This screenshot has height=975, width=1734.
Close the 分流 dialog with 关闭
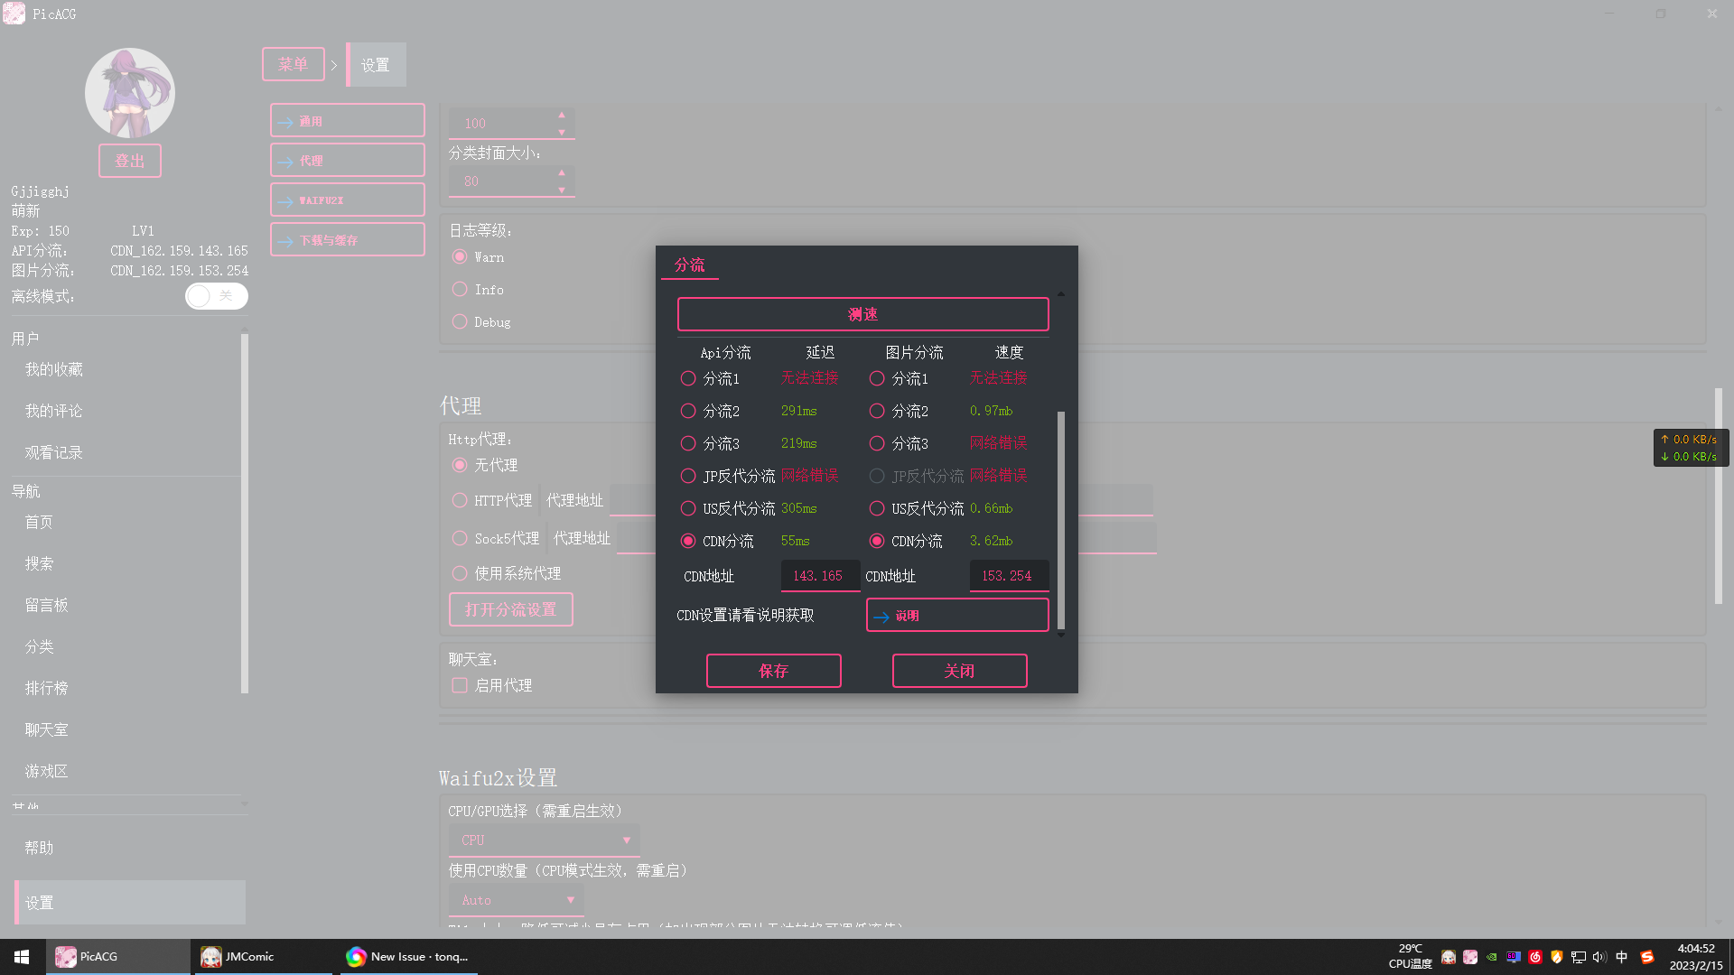click(x=960, y=671)
